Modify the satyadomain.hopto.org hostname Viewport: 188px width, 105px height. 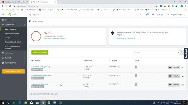174,67
